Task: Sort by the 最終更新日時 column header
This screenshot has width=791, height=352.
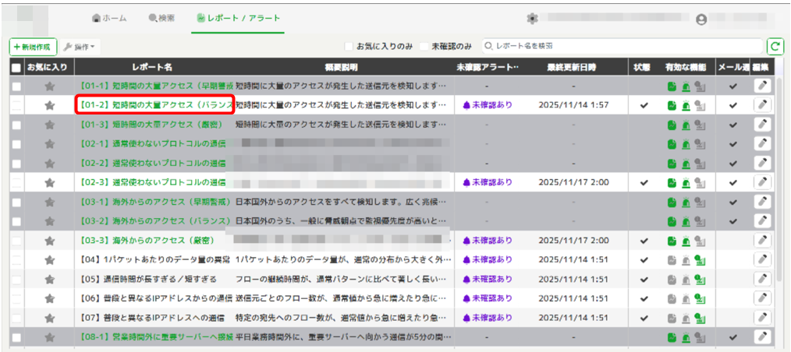Action: tap(570, 68)
